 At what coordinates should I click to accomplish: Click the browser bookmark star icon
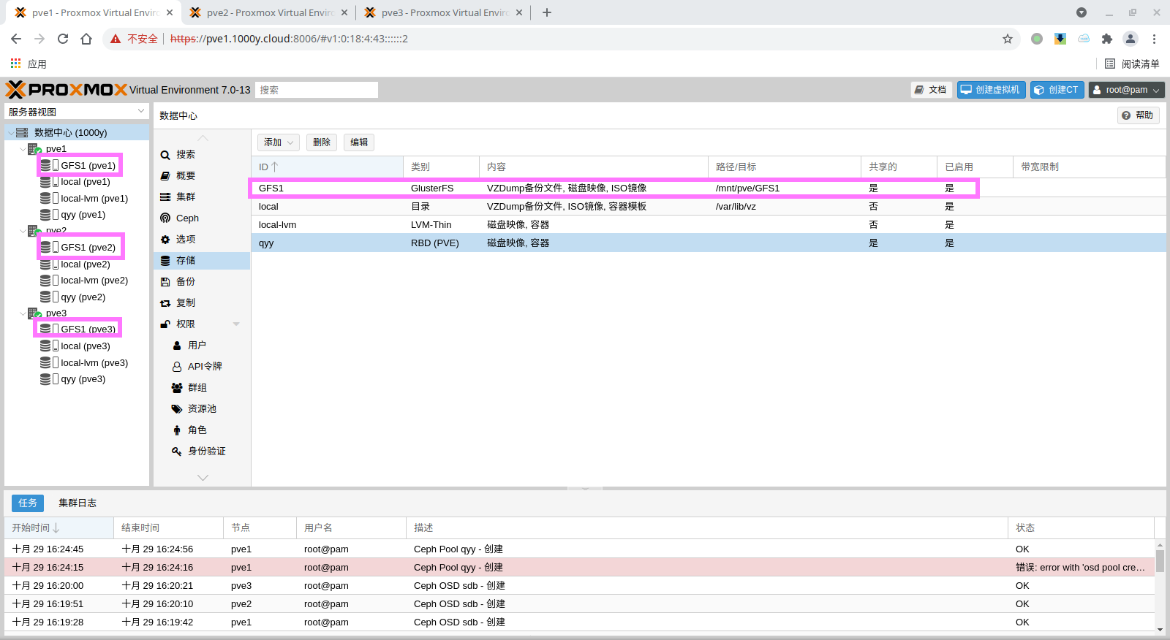1008,39
